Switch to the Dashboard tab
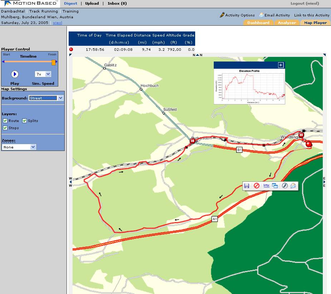This screenshot has height=294, width=331. (258, 23)
